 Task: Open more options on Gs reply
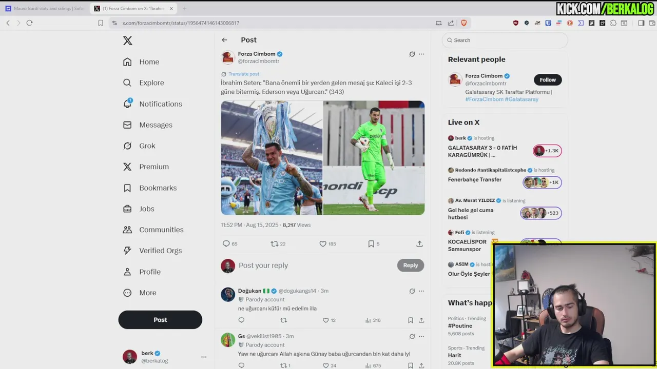click(x=421, y=337)
